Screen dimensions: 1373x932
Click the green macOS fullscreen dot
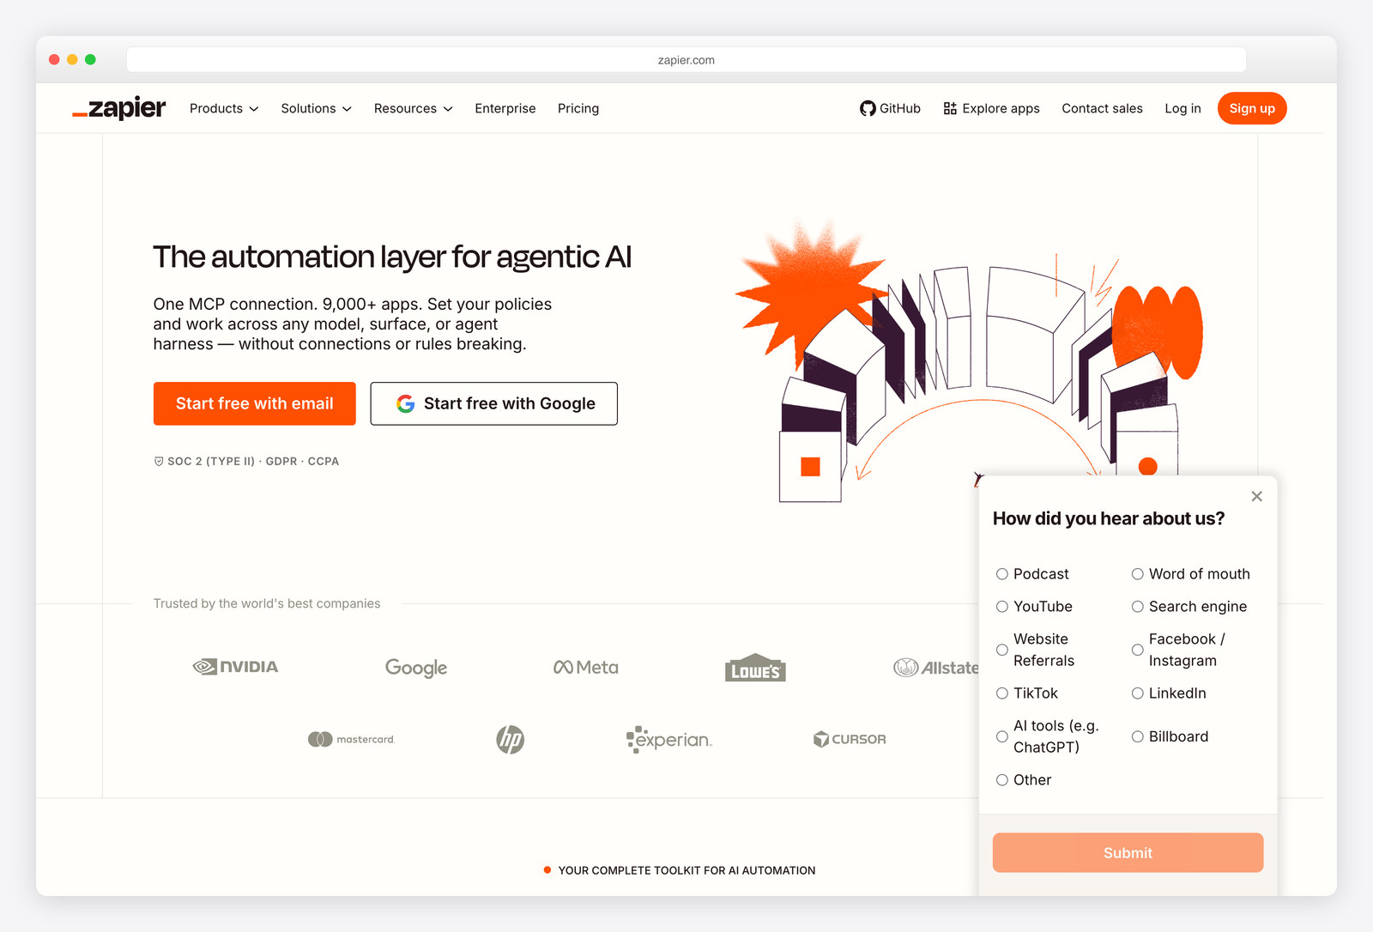click(x=90, y=59)
